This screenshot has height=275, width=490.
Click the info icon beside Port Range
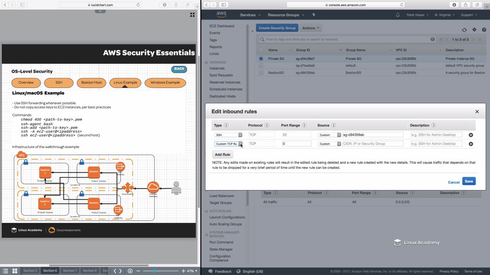304,125
